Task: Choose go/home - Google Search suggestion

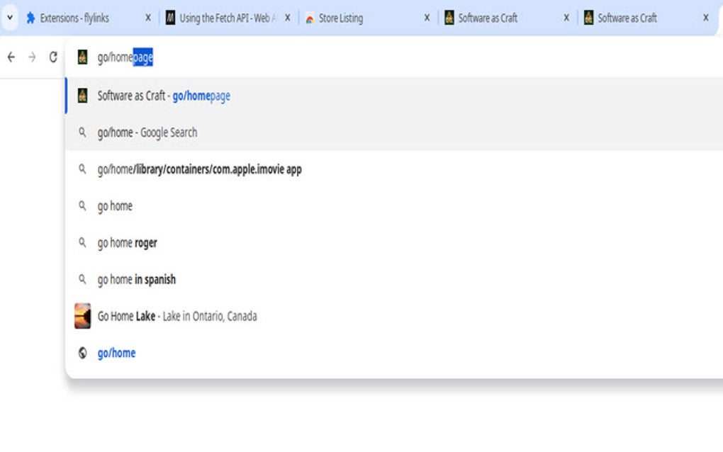Action: point(147,132)
